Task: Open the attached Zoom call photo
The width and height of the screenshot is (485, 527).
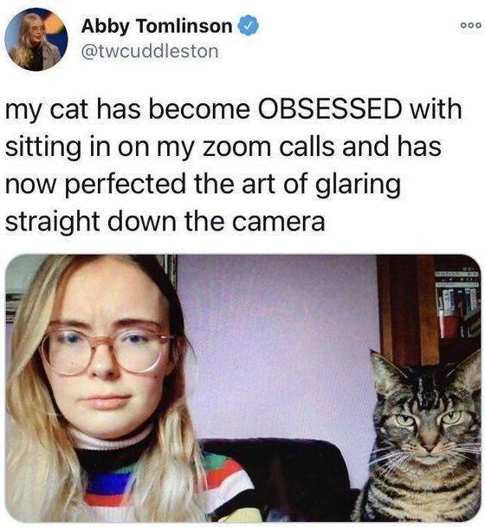Action: coord(243,388)
